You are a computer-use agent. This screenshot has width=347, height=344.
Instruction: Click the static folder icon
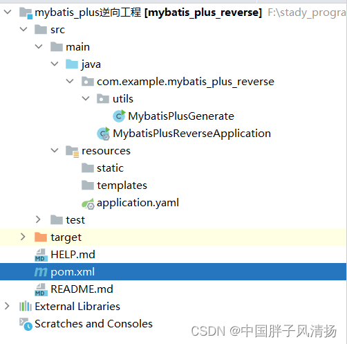88,168
